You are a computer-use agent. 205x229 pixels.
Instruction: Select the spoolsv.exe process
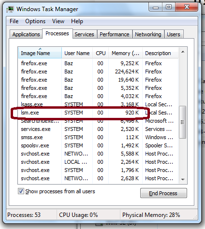point(98,145)
